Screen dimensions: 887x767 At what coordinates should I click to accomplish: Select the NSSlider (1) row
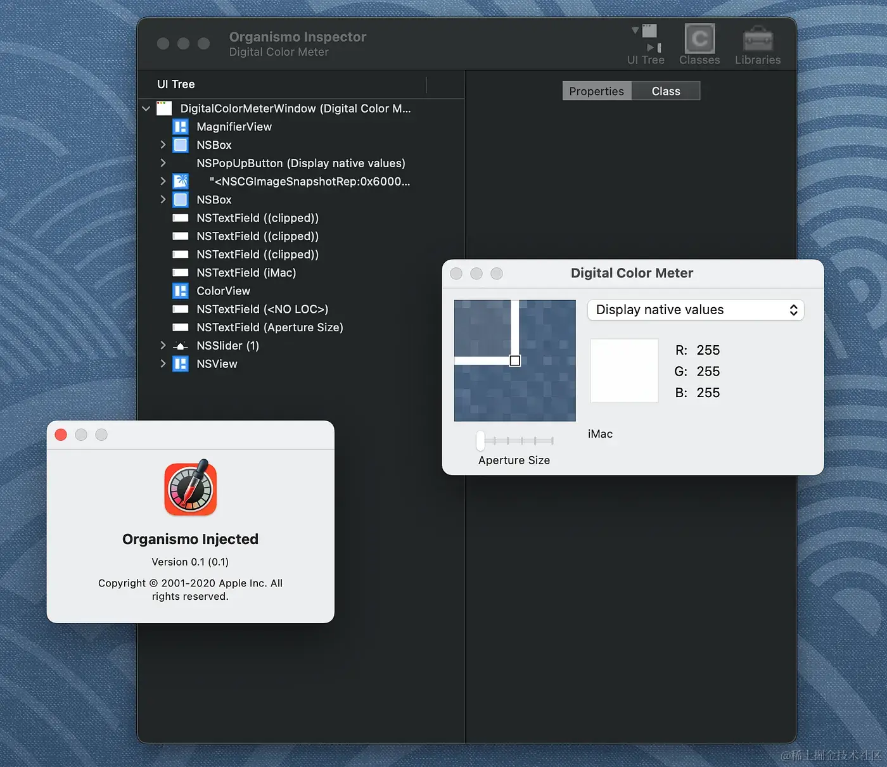pos(302,346)
